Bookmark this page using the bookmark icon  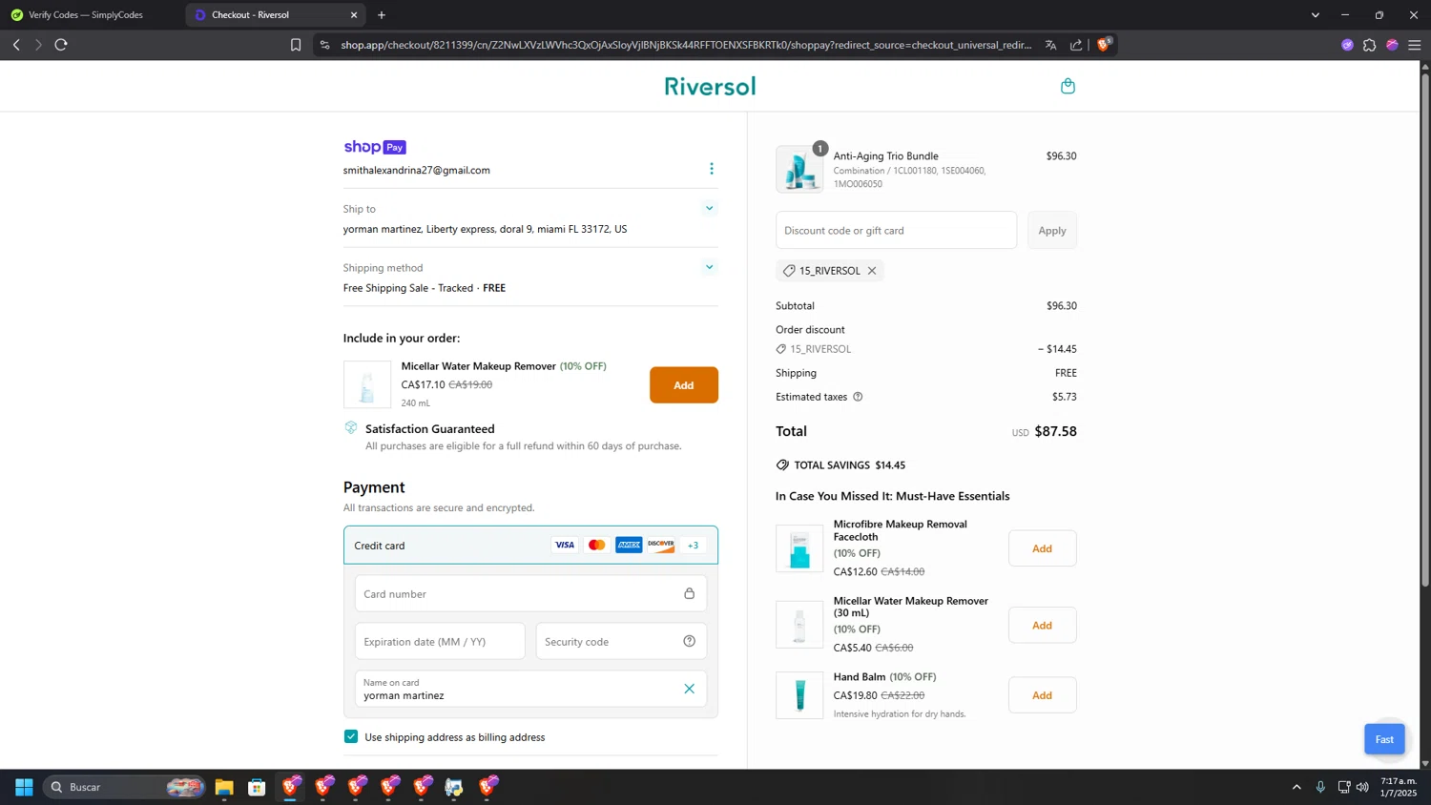(x=296, y=45)
